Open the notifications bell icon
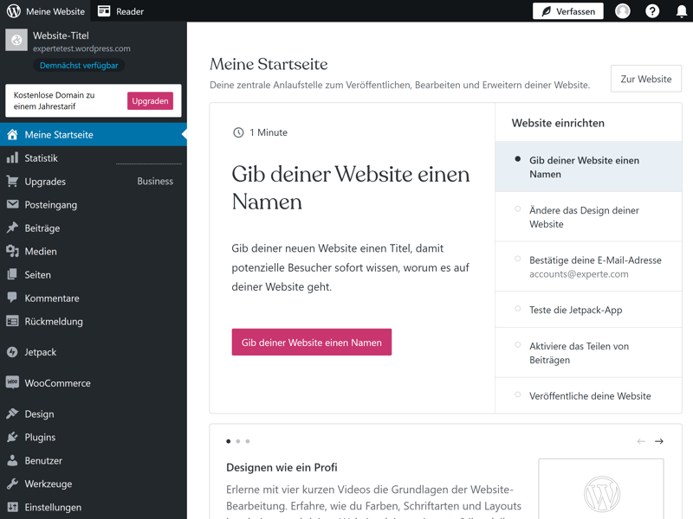This screenshot has width=693, height=519. point(682,11)
